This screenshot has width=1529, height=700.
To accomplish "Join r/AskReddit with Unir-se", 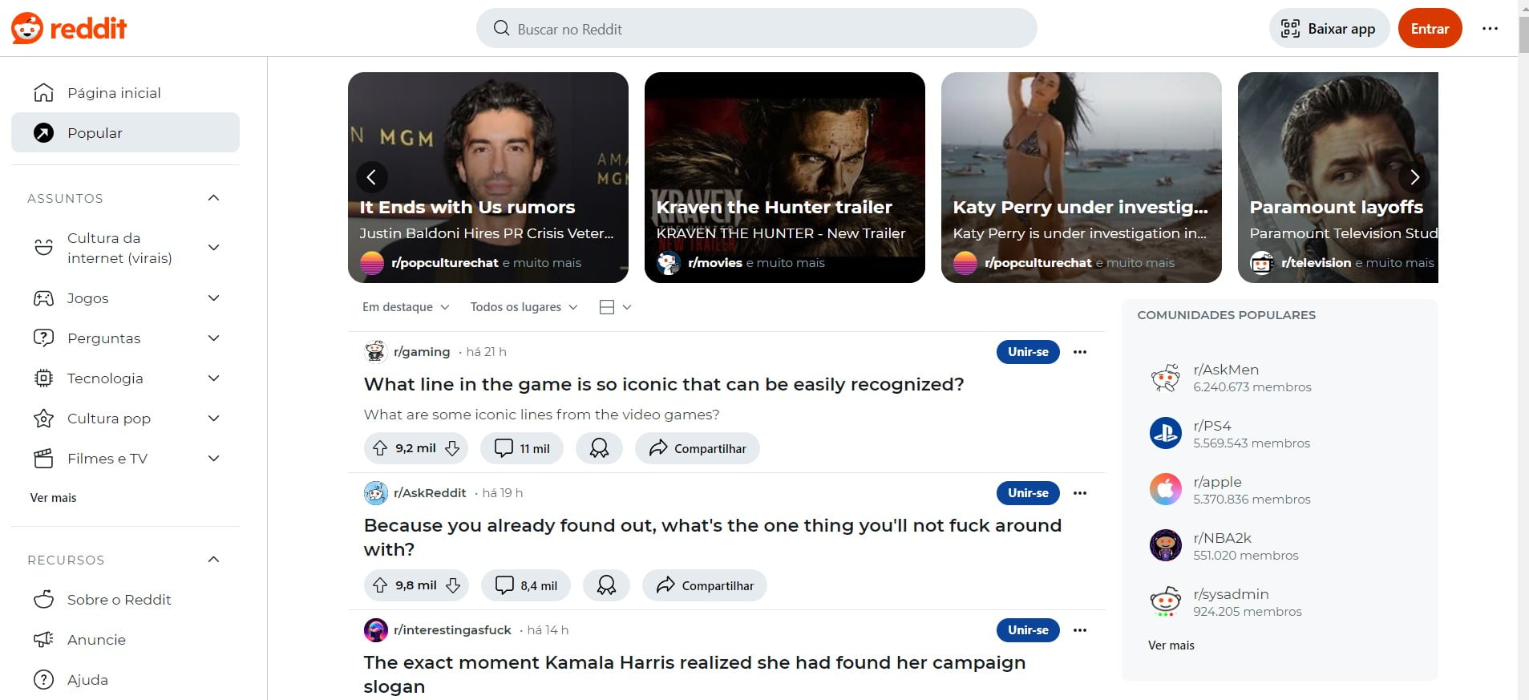I will [x=1028, y=493].
